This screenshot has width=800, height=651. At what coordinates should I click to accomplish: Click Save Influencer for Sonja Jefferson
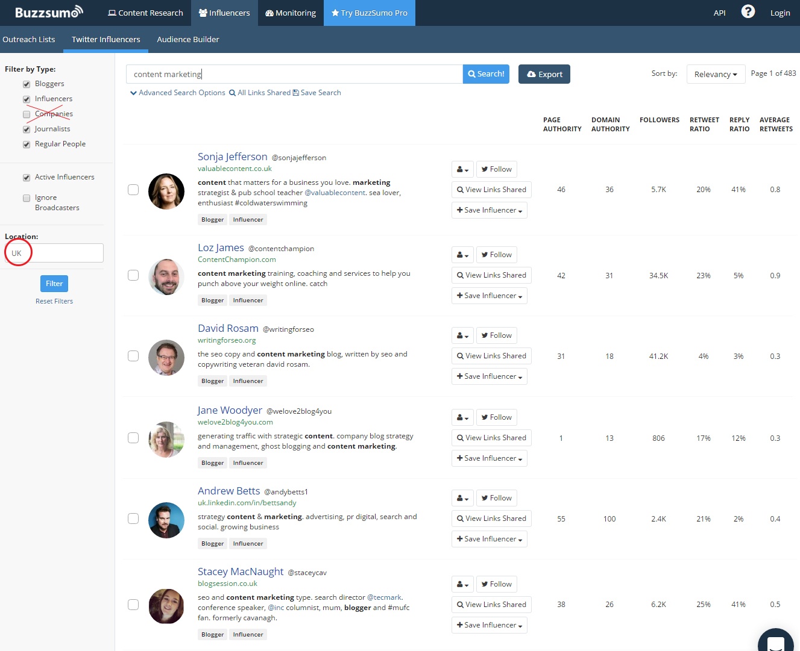pyautogui.click(x=490, y=210)
